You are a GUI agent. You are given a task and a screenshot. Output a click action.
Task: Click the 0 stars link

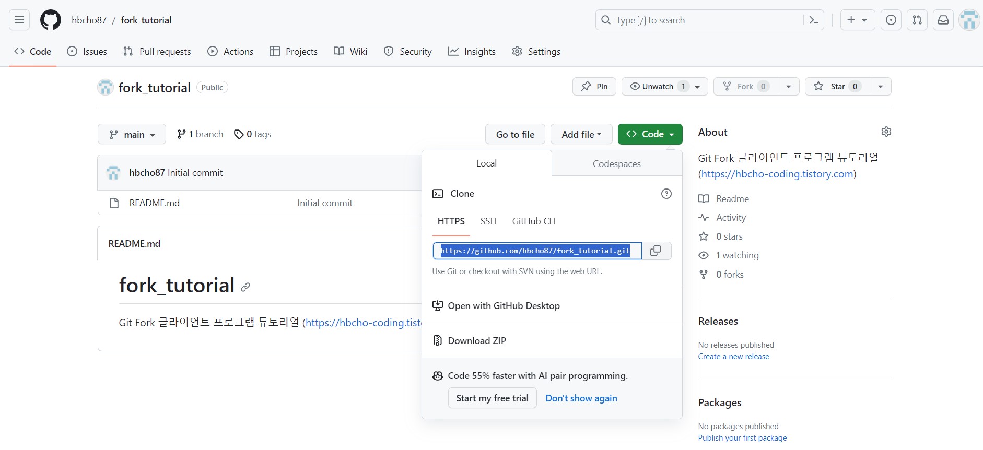pos(721,236)
